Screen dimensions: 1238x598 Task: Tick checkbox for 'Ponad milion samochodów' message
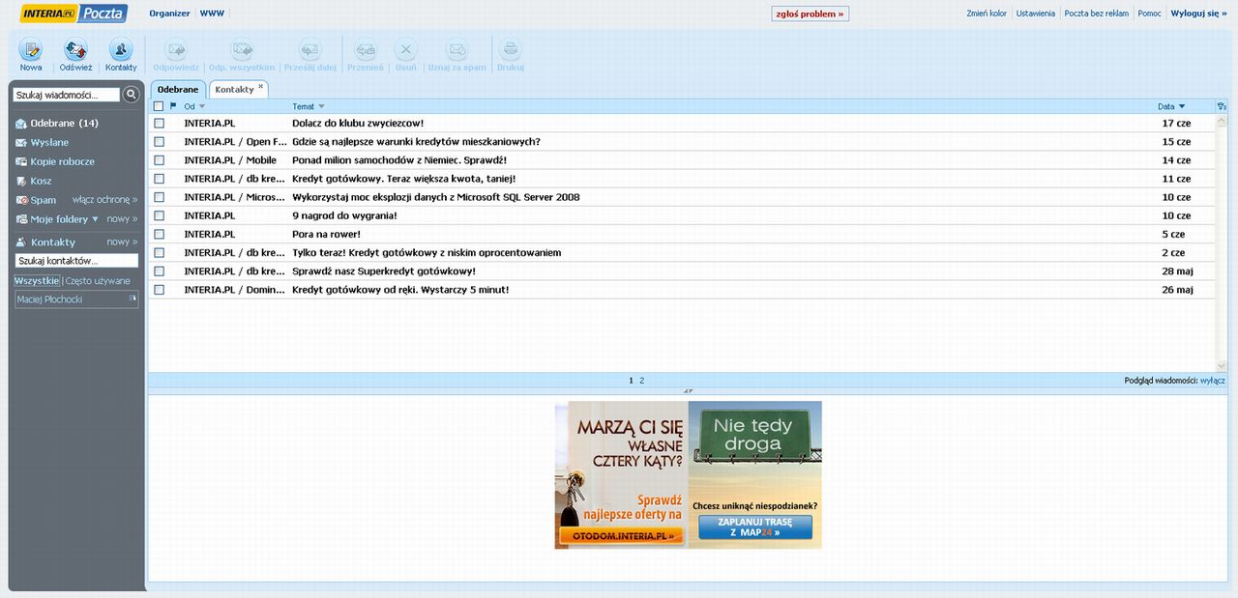tap(159, 160)
